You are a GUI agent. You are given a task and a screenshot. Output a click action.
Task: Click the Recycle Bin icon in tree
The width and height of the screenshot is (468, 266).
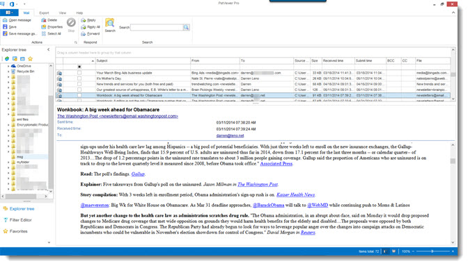[13, 72]
